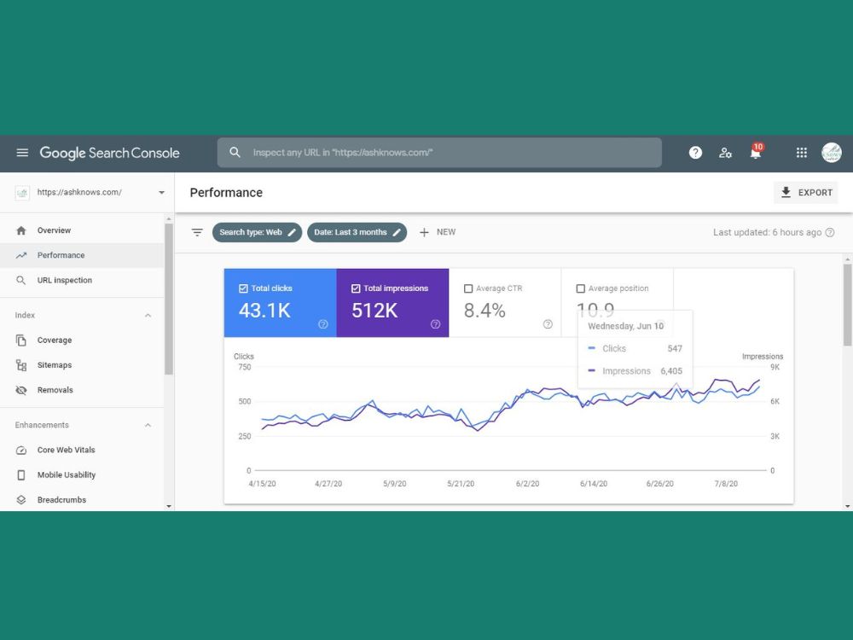Click the 8.4% average CTR value
Image resolution: width=853 pixels, height=640 pixels.
click(485, 311)
